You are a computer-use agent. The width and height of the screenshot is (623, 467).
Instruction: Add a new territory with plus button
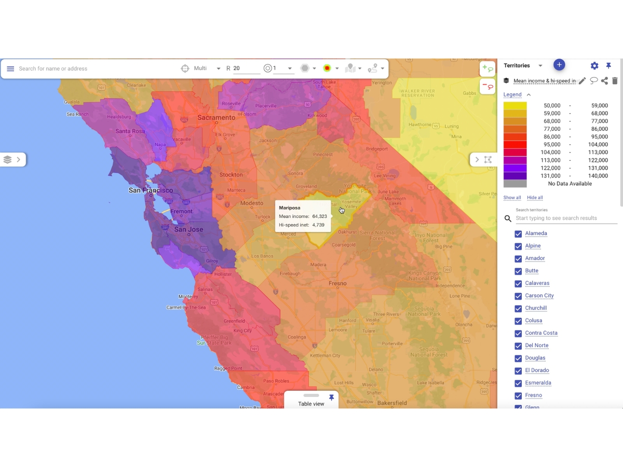click(559, 65)
